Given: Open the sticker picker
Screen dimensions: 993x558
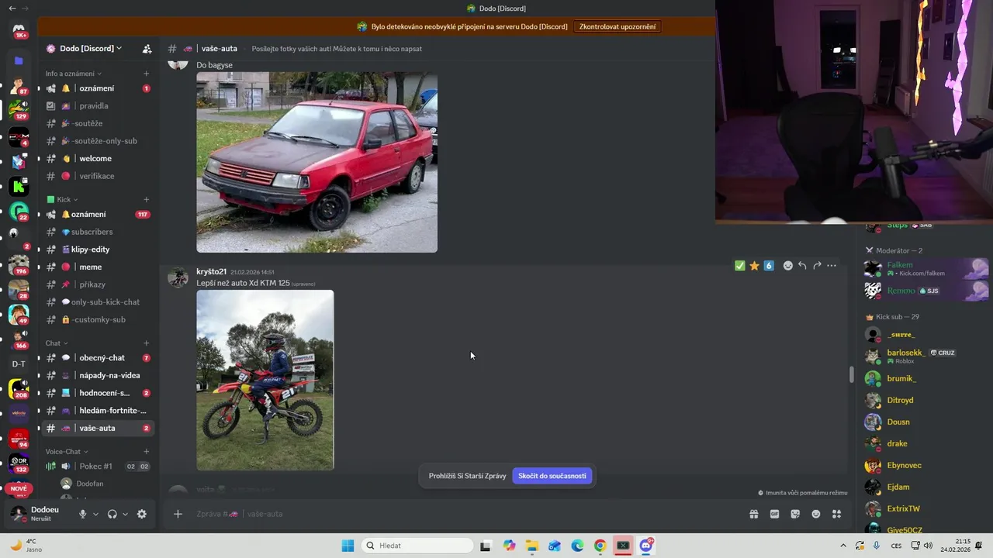Looking at the screenshot, I should point(795,514).
